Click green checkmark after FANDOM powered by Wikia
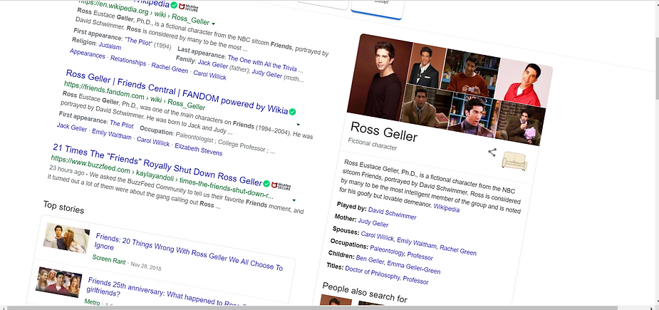The width and height of the screenshot is (659, 310). tap(292, 112)
